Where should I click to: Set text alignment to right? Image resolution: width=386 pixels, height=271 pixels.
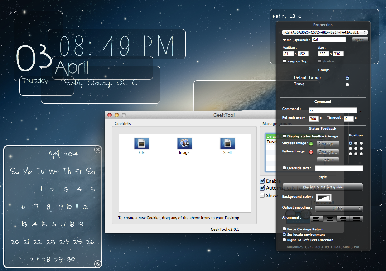(x=343, y=219)
